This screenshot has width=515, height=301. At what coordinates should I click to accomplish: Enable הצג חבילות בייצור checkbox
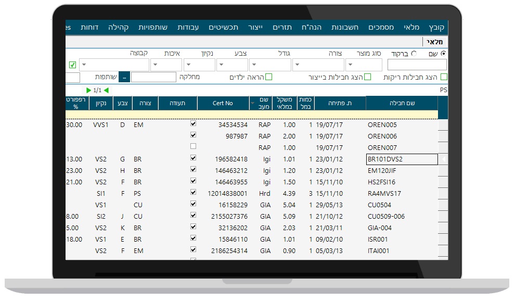click(368, 77)
